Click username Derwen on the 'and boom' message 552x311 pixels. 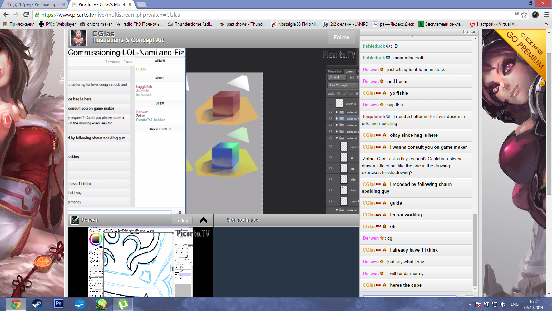(x=371, y=81)
